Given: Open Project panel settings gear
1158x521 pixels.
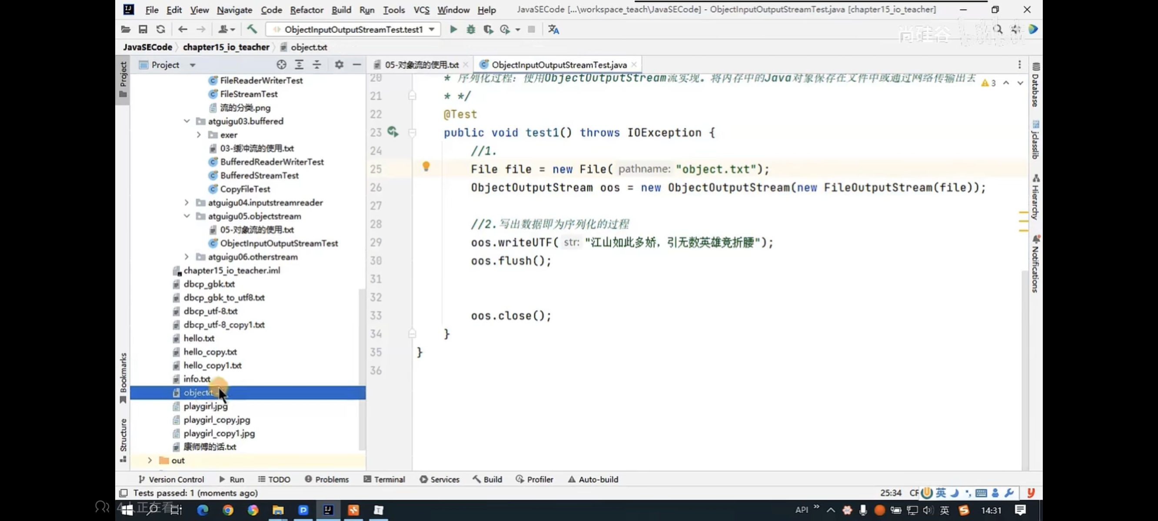Looking at the screenshot, I should click(x=339, y=65).
